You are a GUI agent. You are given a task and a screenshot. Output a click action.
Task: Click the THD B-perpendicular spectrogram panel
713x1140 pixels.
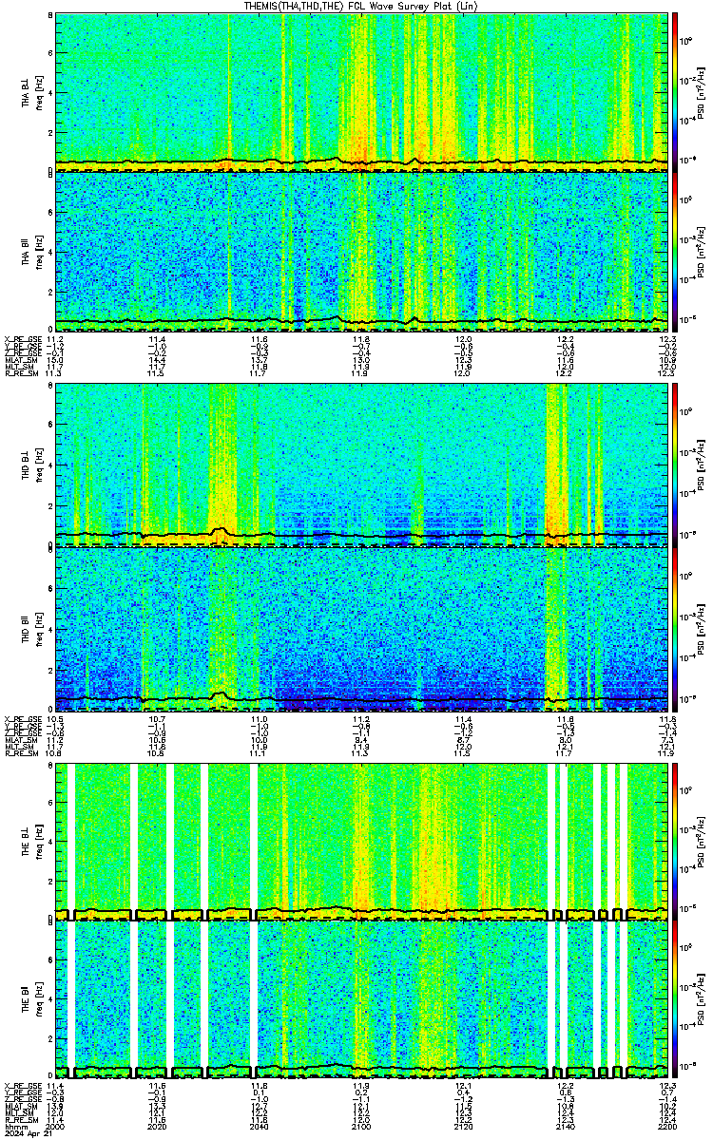tap(359, 465)
